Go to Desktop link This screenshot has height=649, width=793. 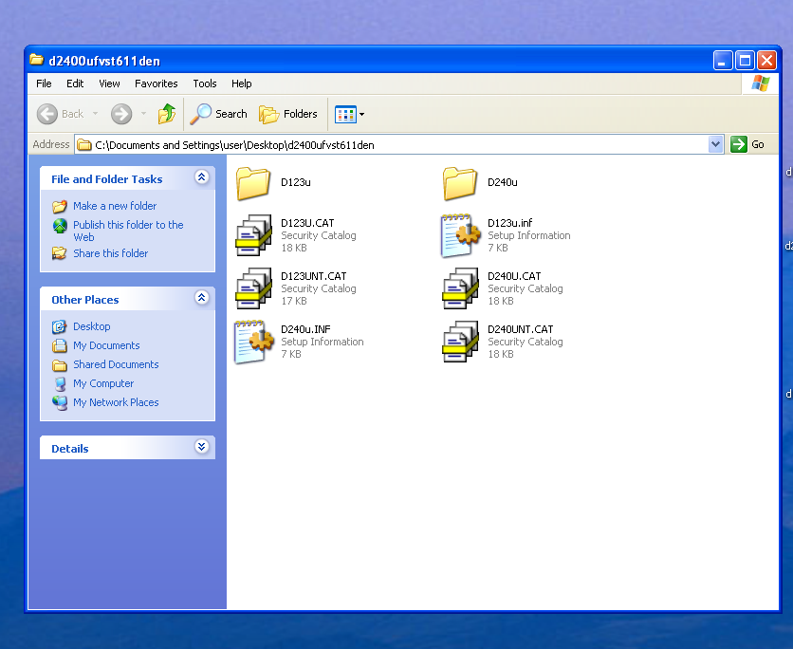point(92,326)
